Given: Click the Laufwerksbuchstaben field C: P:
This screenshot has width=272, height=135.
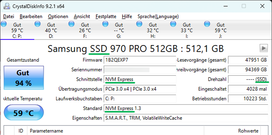Looking at the screenshot, I should click(x=140, y=99).
